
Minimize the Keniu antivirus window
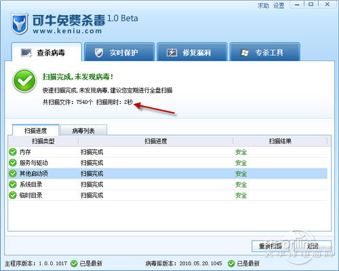tap(297, 5)
